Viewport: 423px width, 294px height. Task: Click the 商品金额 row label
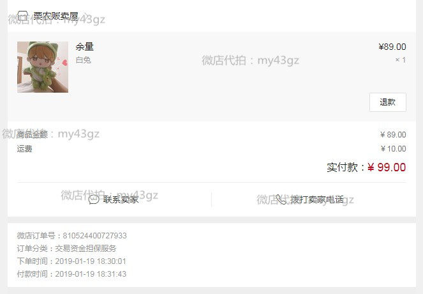(x=32, y=134)
